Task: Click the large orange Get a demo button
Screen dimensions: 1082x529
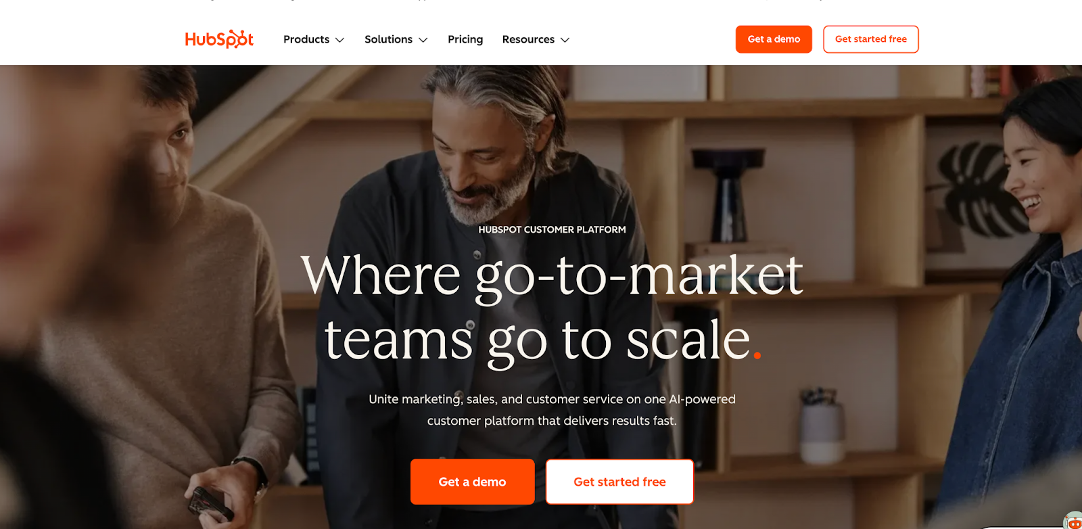Action: 473,482
